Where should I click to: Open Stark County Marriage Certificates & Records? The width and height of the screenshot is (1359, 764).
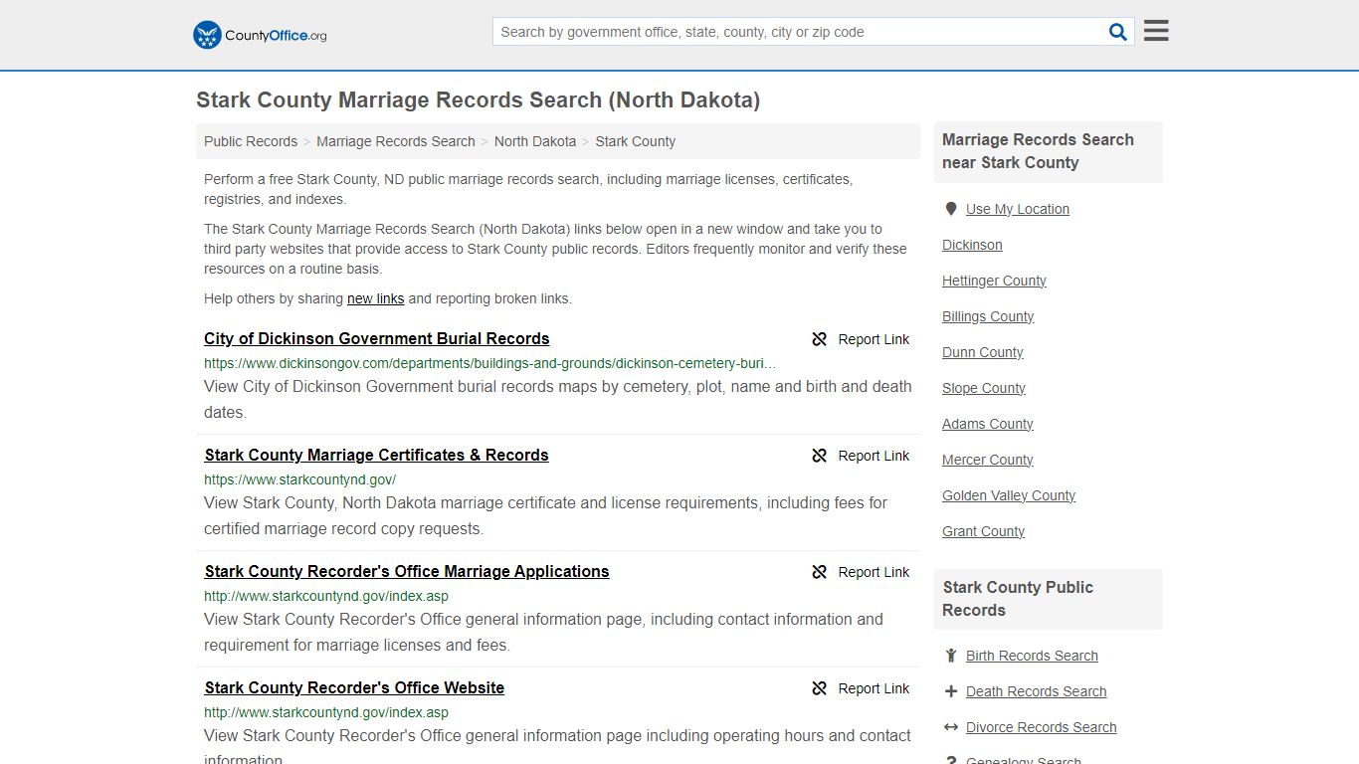377,456
